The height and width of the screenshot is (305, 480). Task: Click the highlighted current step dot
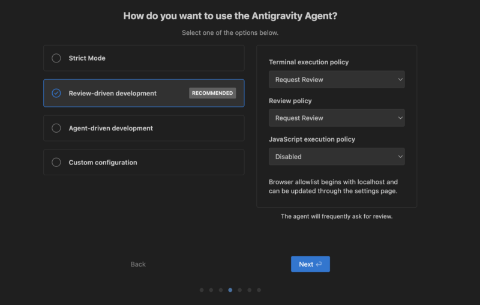[230, 290]
